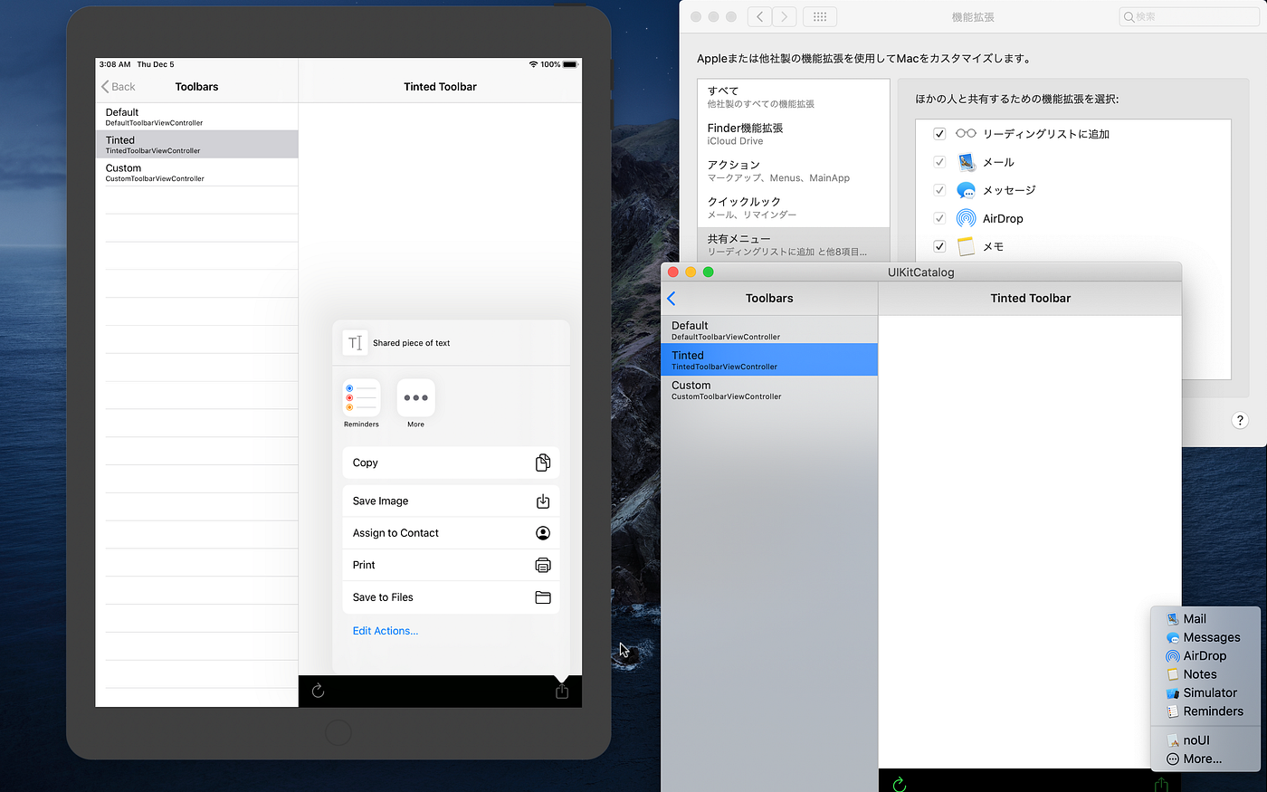Click green share icon in UIKitCatalog toolbar
This screenshot has width=1267, height=792.
click(1161, 784)
